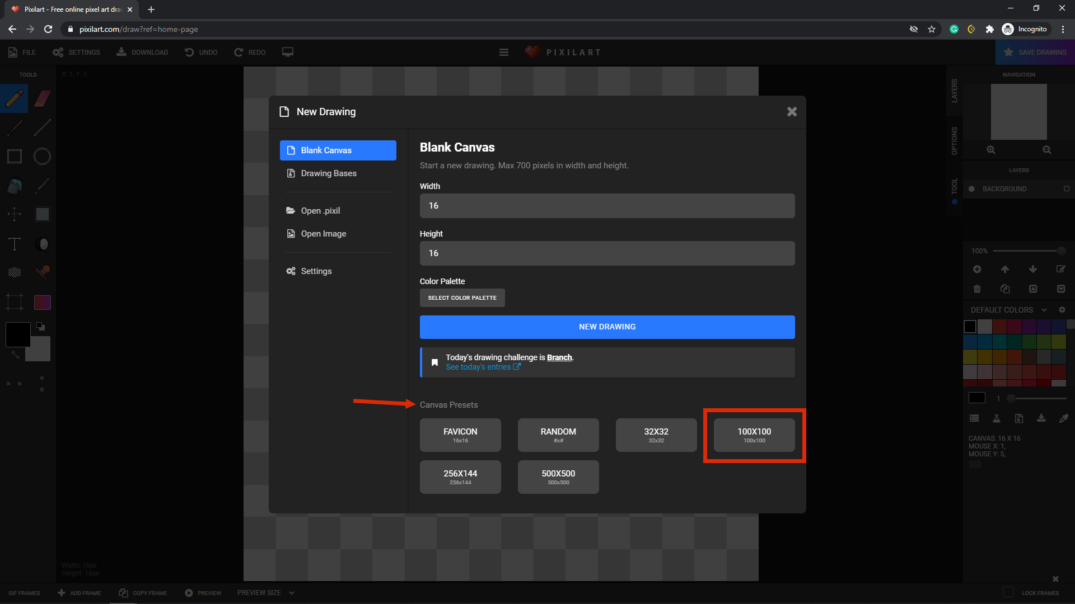The image size is (1075, 604).
Task: Click the Height input field
Action: 607,253
